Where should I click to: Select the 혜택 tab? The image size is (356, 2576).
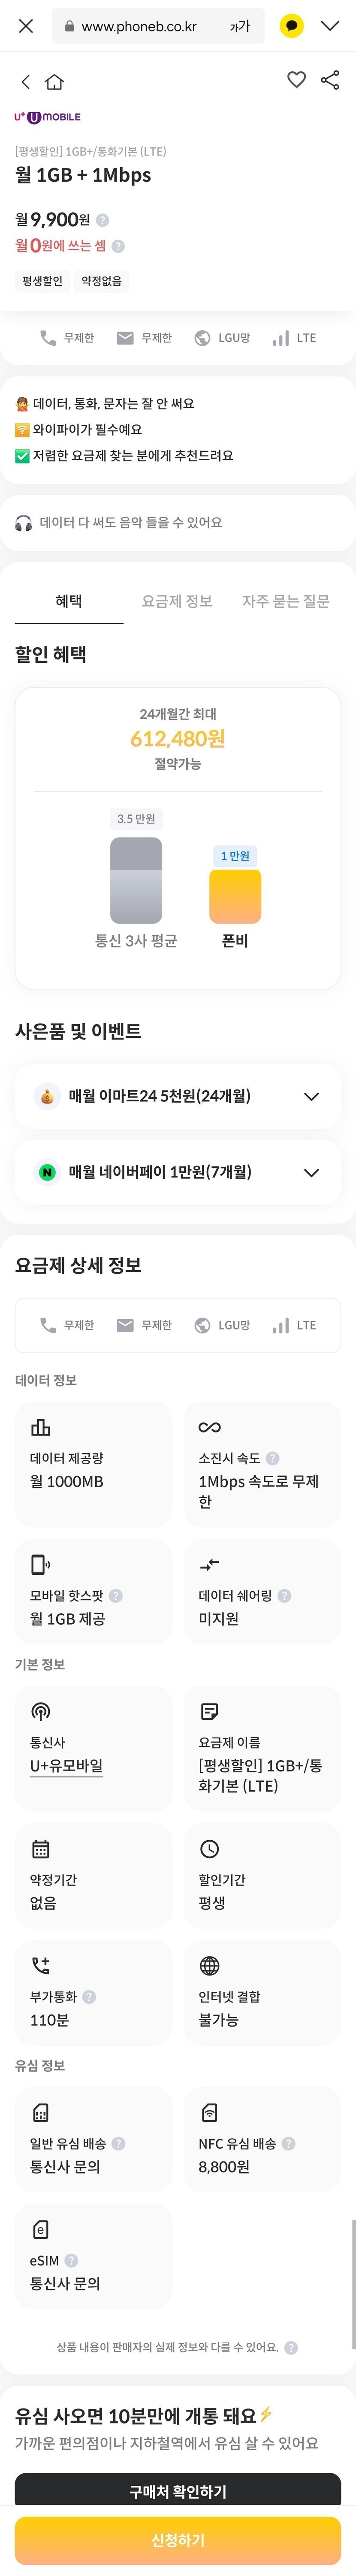point(69,601)
